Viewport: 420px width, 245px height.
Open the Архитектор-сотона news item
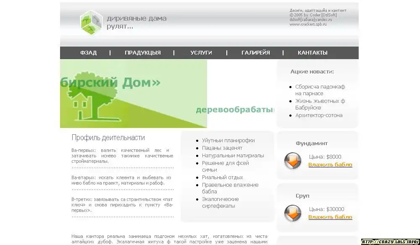pyautogui.click(x=318, y=115)
